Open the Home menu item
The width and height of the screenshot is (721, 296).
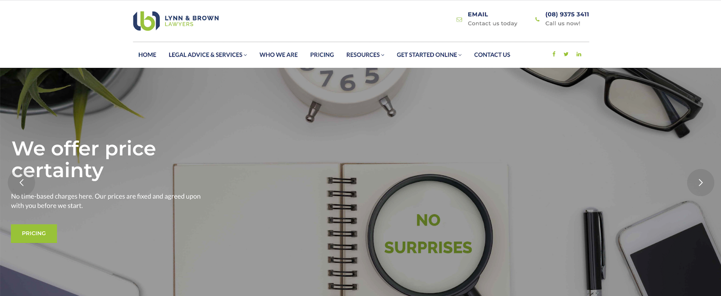(147, 55)
